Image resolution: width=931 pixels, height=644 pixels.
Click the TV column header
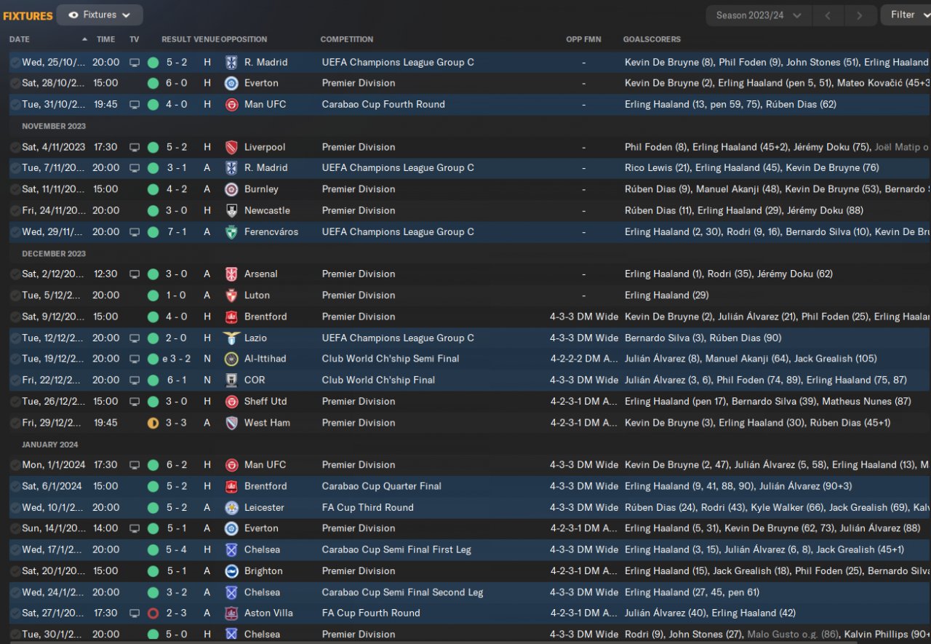click(x=134, y=39)
